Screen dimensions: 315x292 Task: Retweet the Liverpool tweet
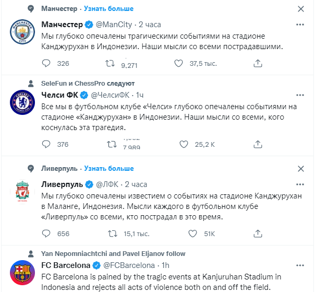pyautogui.click(x=111, y=233)
